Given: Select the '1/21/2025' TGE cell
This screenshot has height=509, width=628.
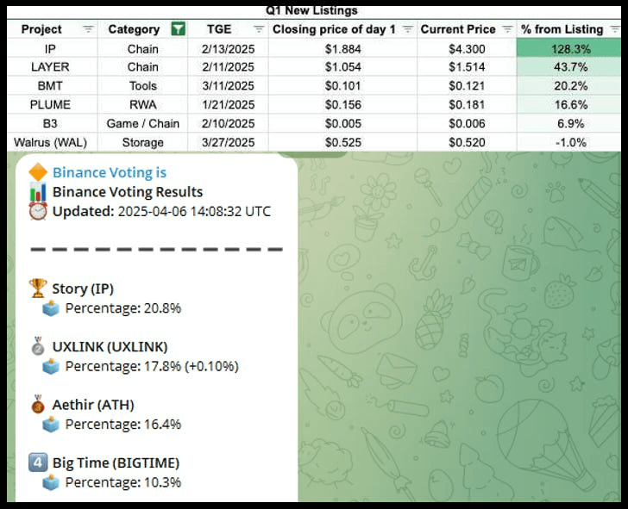Looking at the screenshot, I should tap(229, 104).
